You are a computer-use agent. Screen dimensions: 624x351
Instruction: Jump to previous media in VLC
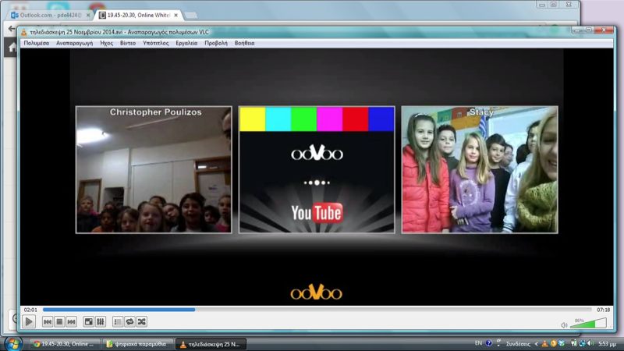[x=48, y=321]
